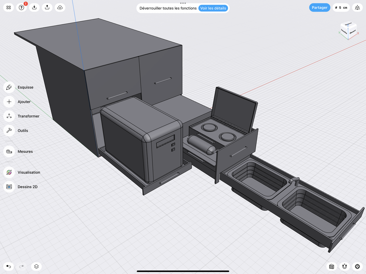Click Déverrouiller toutes les fonctions text
Image resolution: width=366 pixels, height=274 pixels.
coord(168,8)
